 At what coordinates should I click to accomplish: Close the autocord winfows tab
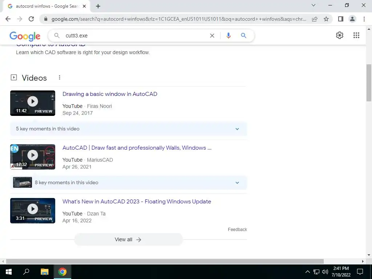[84, 7]
